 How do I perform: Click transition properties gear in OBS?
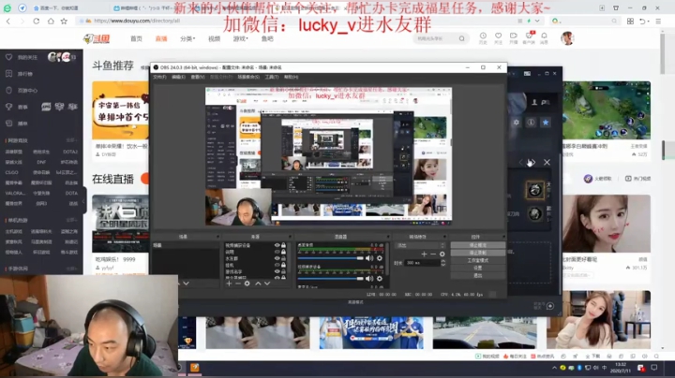click(442, 254)
